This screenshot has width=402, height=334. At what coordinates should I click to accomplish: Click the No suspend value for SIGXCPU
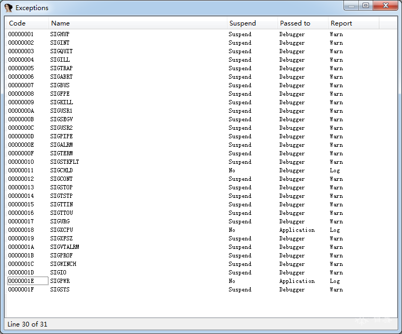click(232, 230)
